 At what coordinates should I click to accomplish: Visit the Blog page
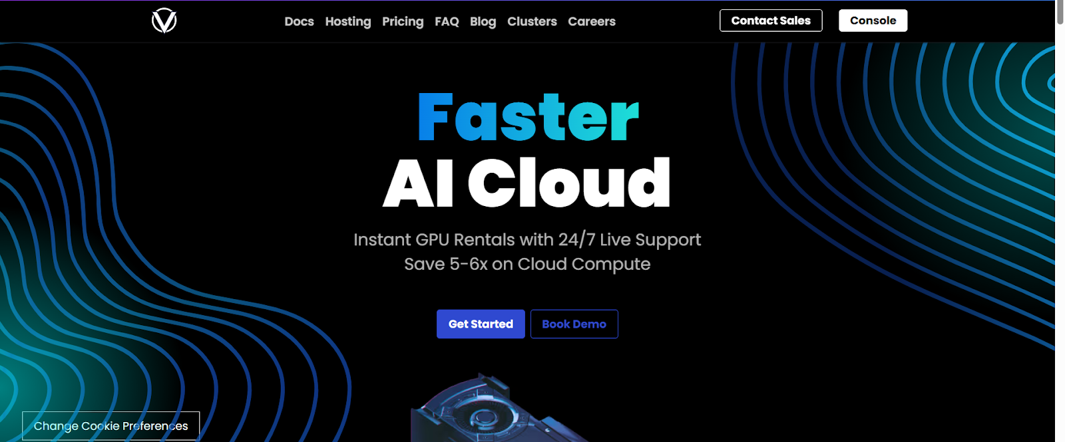(x=483, y=21)
